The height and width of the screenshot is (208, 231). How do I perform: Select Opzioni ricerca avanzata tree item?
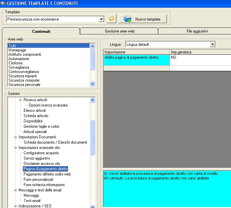click(x=48, y=105)
